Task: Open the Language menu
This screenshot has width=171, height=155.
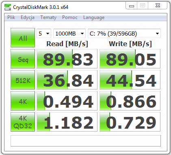Action: (x=94, y=17)
